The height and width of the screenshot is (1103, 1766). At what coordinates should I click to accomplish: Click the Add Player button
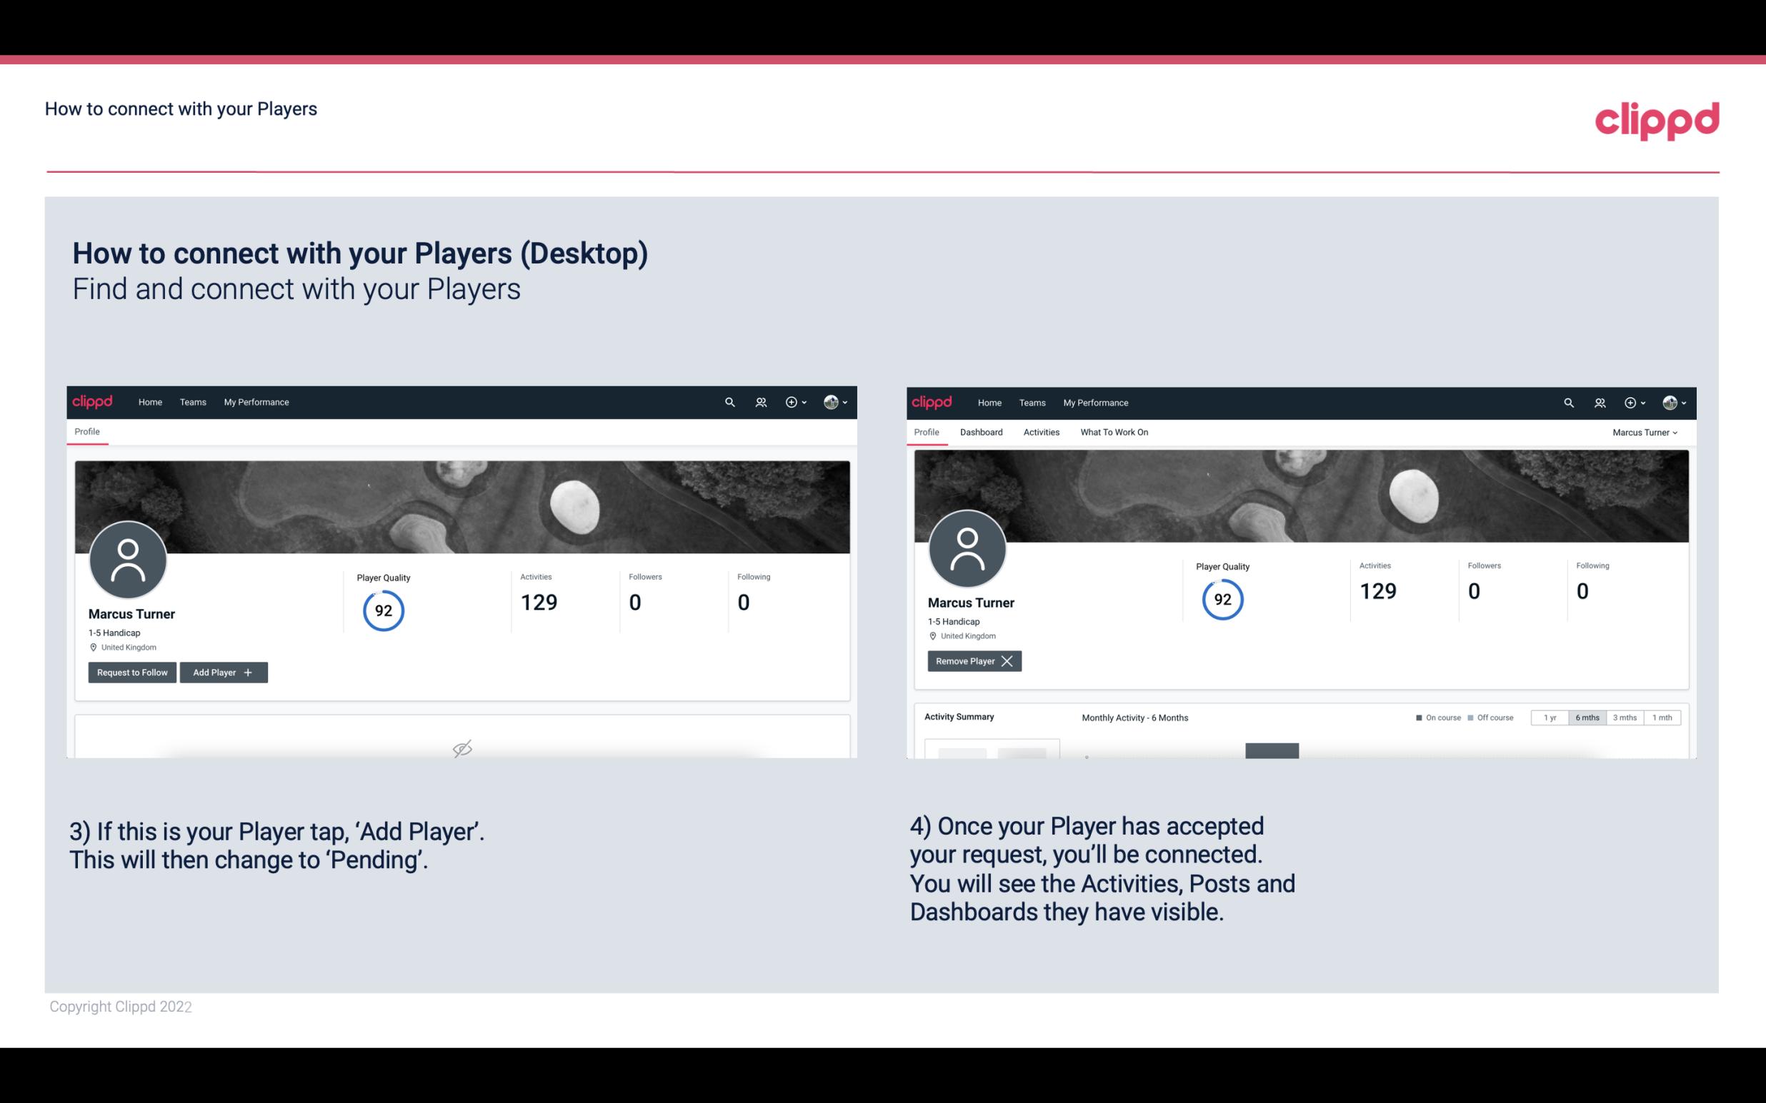(x=222, y=671)
